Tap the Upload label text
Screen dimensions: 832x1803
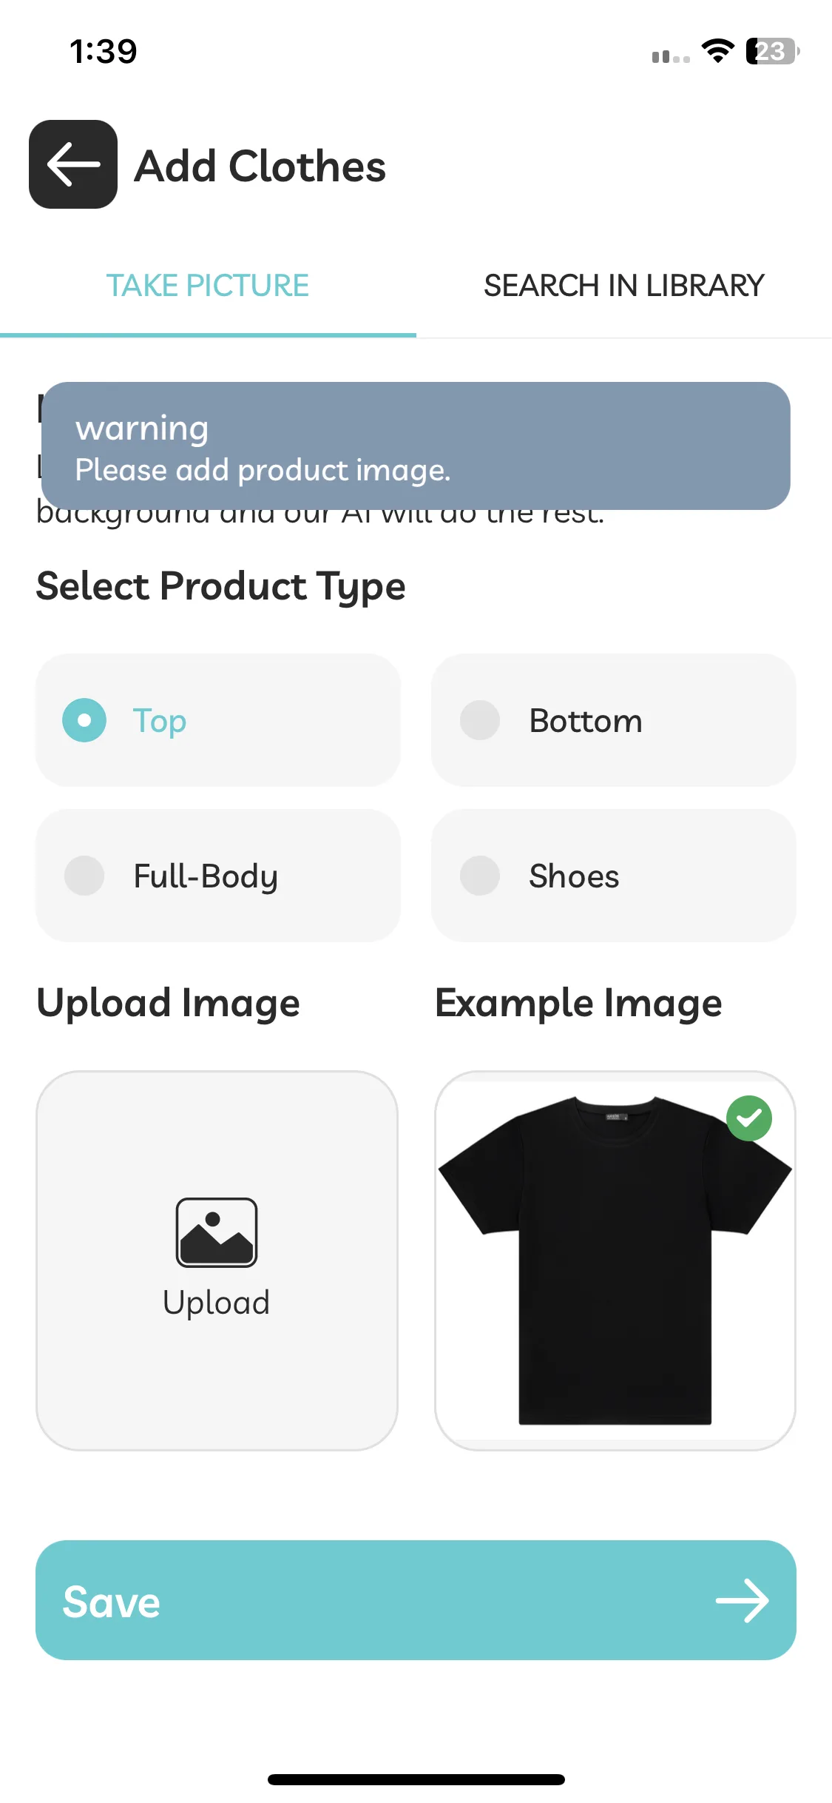[217, 1303]
